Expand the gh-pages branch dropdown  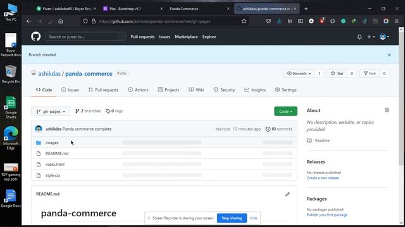click(51, 112)
